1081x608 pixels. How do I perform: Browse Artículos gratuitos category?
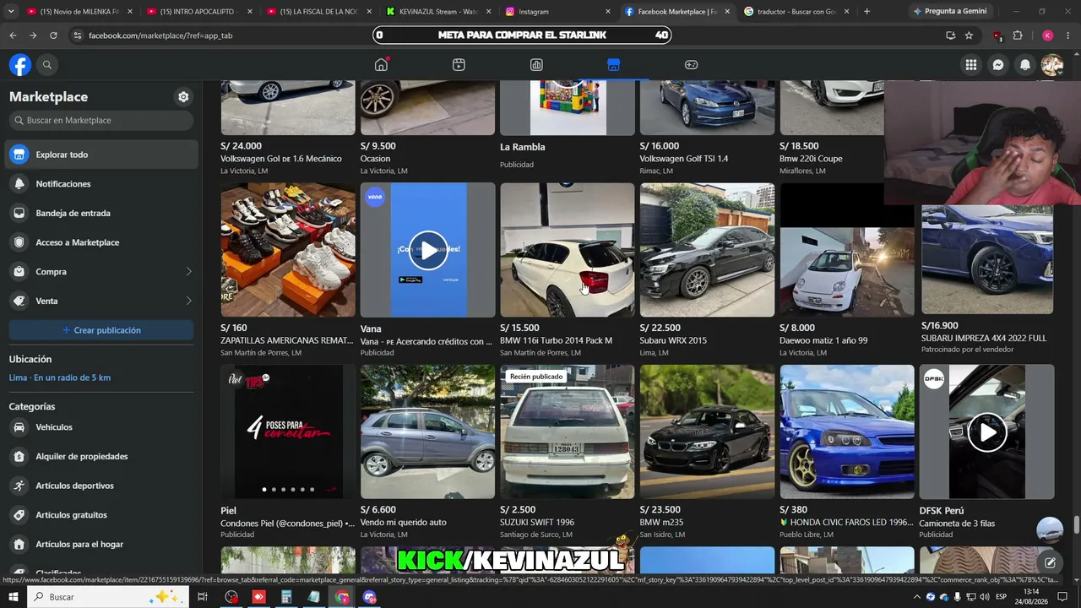point(101,515)
